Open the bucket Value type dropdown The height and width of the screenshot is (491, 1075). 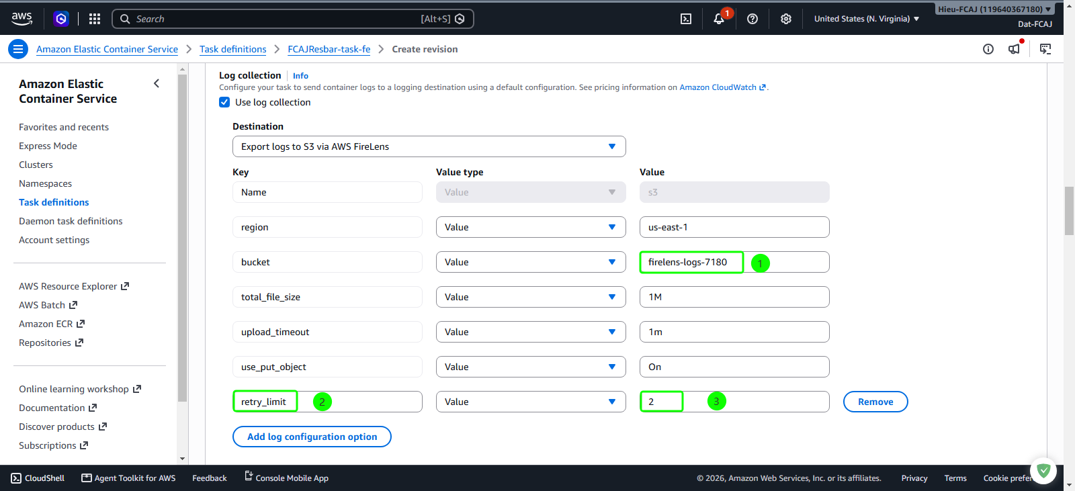point(531,262)
